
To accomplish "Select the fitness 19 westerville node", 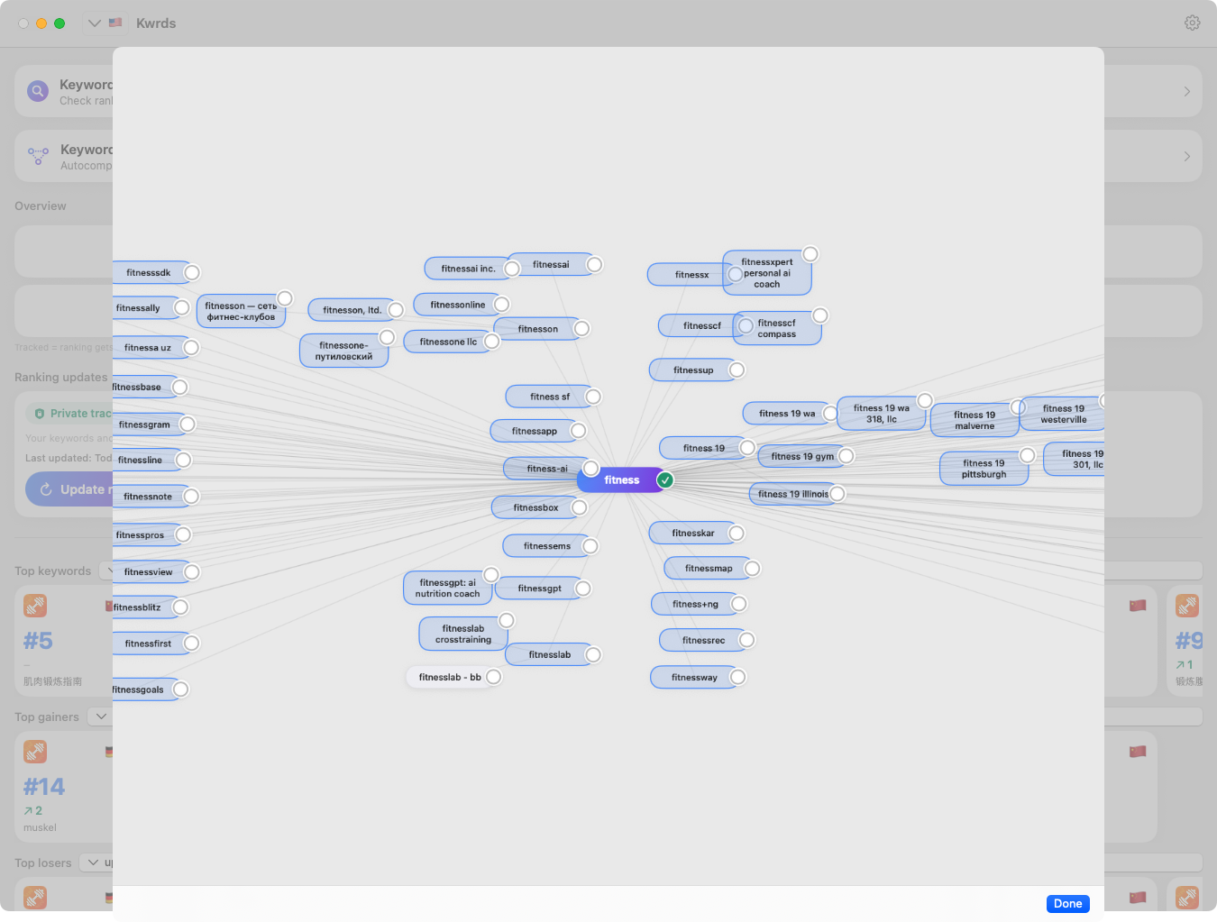I will 1064,415.
